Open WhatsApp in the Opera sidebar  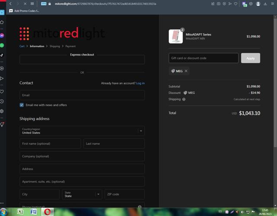tap(2, 45)
